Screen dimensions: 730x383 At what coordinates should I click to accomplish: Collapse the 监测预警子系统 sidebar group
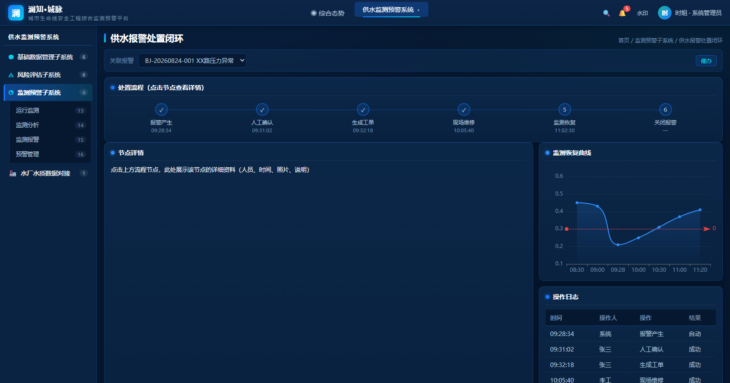[x=48, y=93]
